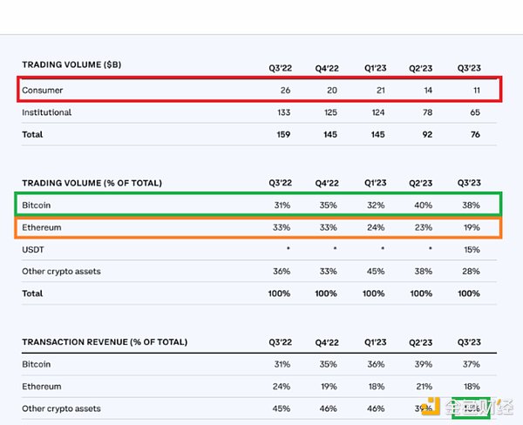The image size is (523, 425).
Task: Click Ethereum Q3'23 trading volume value 19%
Action: 469,227
